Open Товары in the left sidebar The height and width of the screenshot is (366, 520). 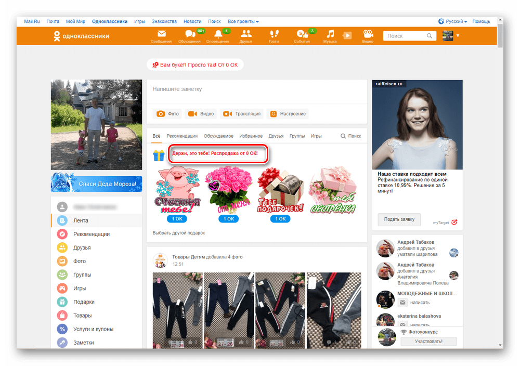81,315
